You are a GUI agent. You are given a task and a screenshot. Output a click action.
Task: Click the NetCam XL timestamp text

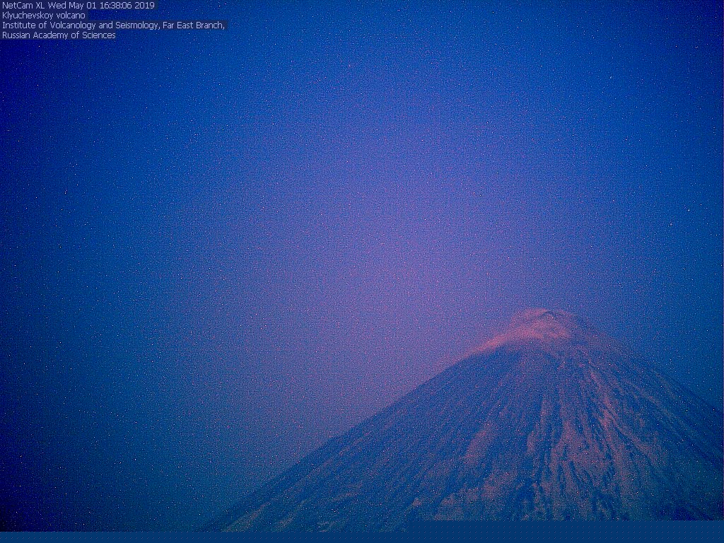pos(78,6)
